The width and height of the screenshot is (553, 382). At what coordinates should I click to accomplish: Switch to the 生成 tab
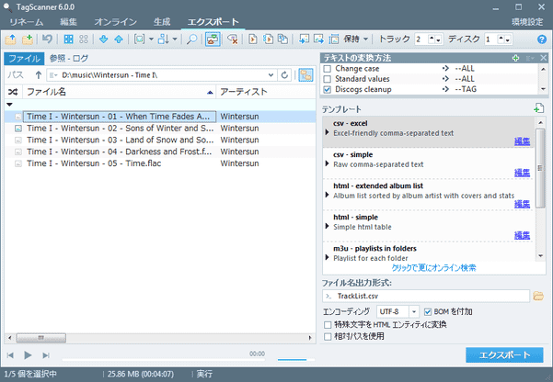162,22
